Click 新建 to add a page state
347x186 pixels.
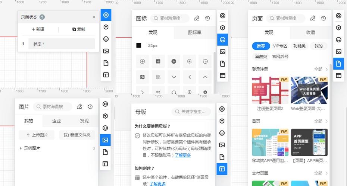point(38,29)
